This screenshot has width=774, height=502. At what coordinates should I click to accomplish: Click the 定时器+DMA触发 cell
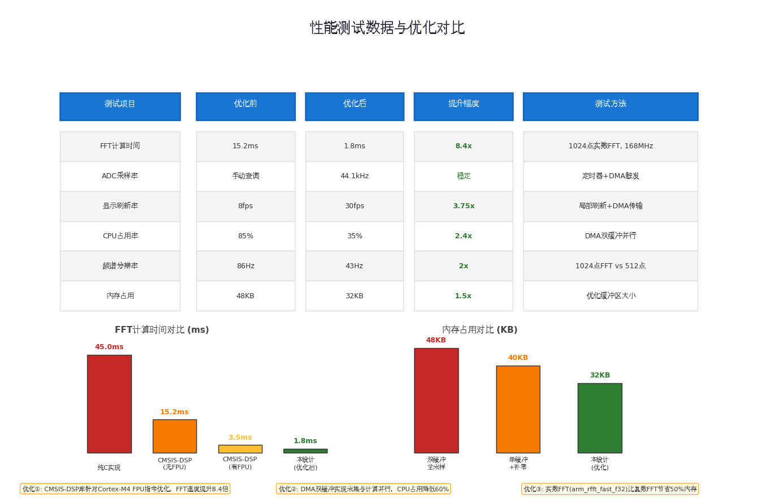pos(610,177)
